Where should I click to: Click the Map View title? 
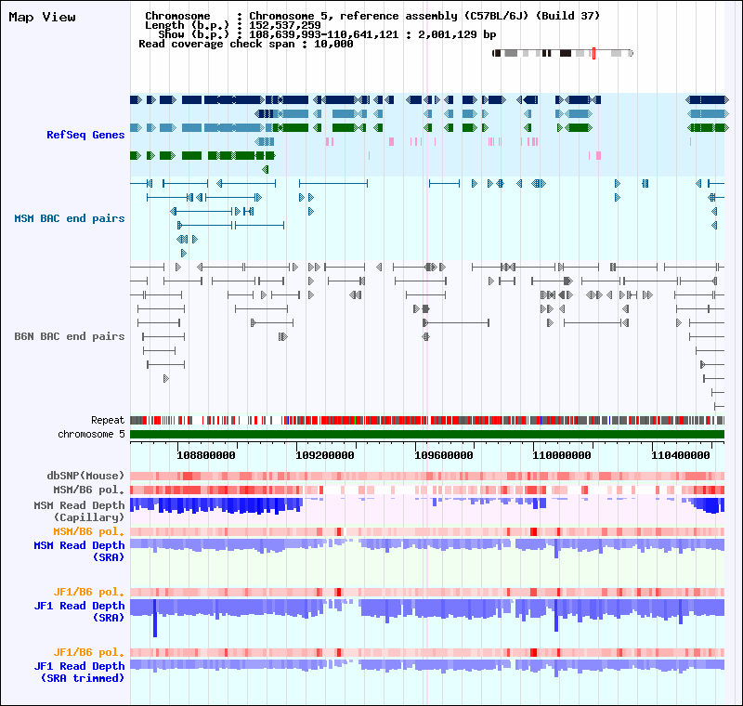point(42,17)
